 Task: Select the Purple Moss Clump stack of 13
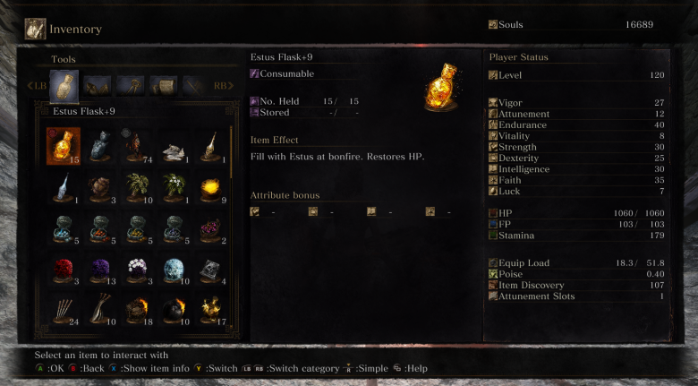click(100, 269)
